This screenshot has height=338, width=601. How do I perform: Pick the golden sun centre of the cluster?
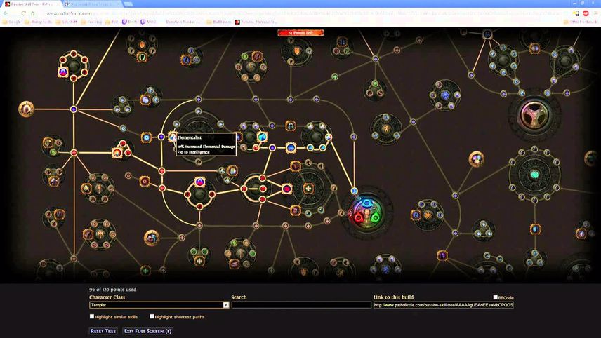pyautogui.click(x=428, y=215)
